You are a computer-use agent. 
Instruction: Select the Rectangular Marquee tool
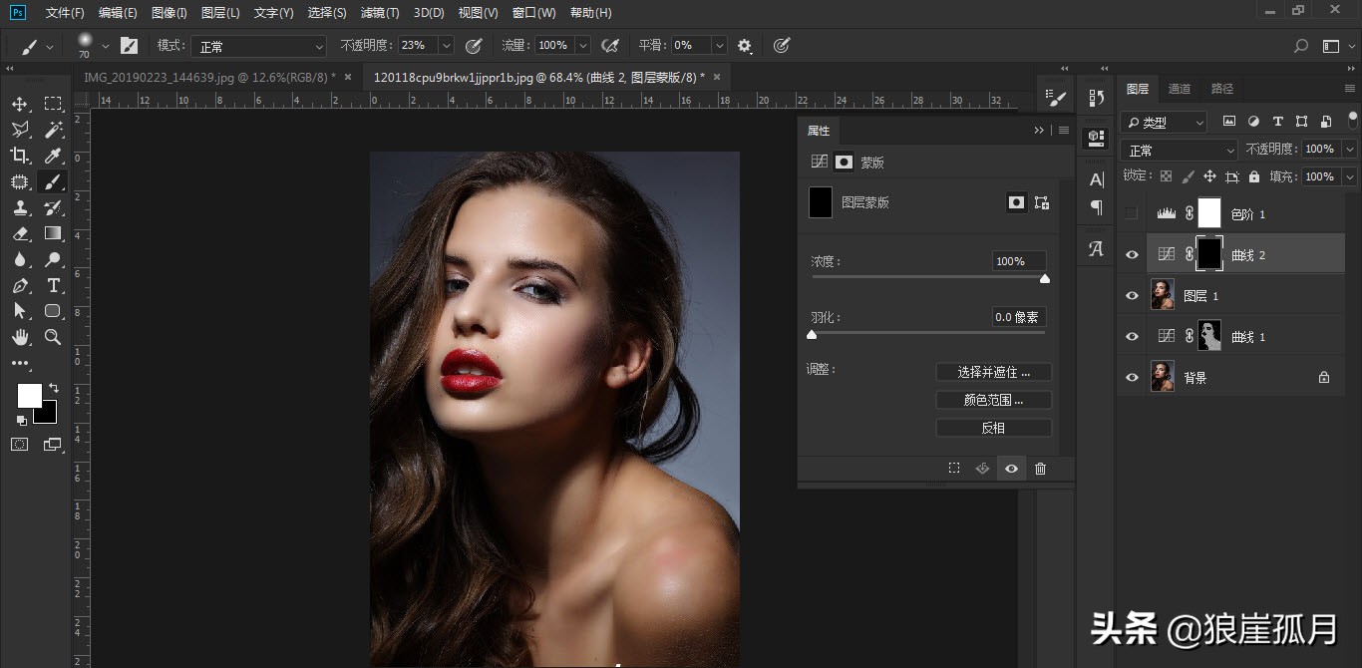pyautogui.click(x=53, y=104)
